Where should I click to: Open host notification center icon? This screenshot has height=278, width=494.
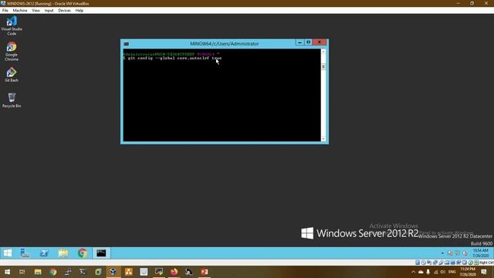pos(484,272)
